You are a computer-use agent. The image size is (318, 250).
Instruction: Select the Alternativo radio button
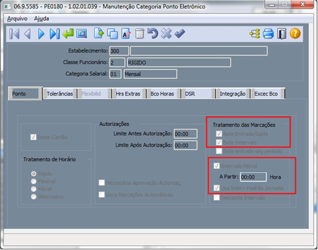[x=34, y=197]
